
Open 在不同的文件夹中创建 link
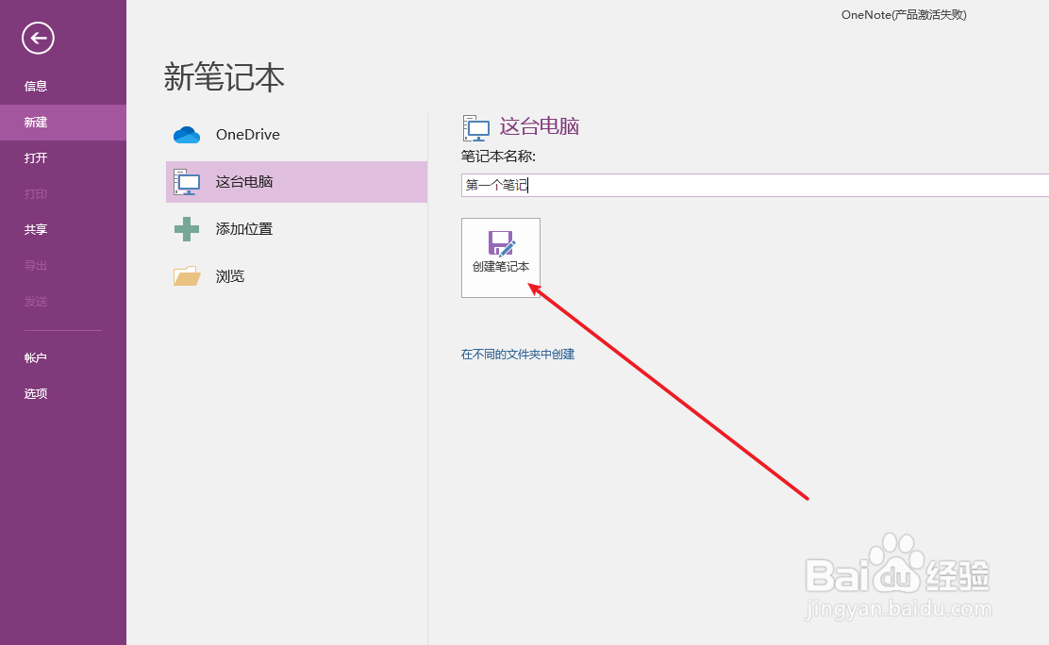click(x=518, y=355)
